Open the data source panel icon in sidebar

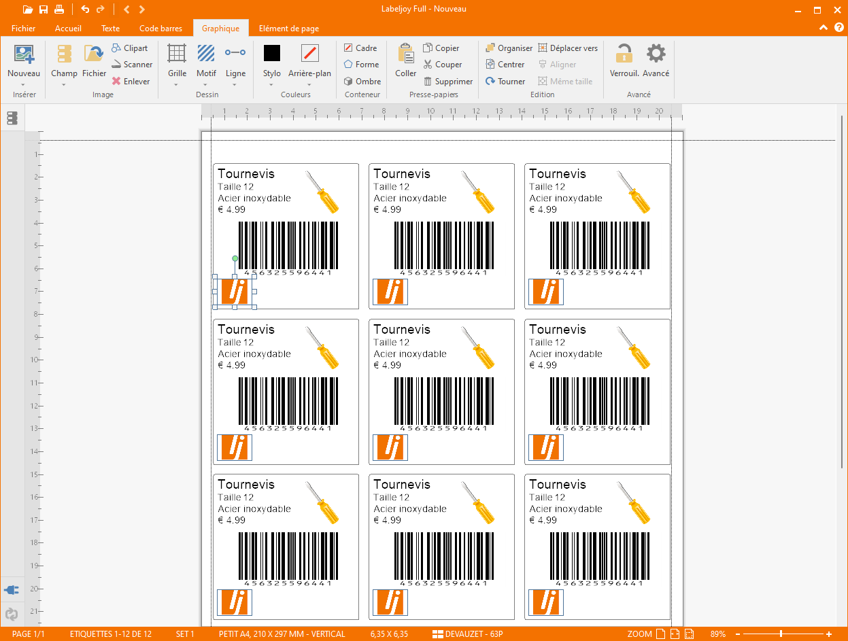point(12,118)
